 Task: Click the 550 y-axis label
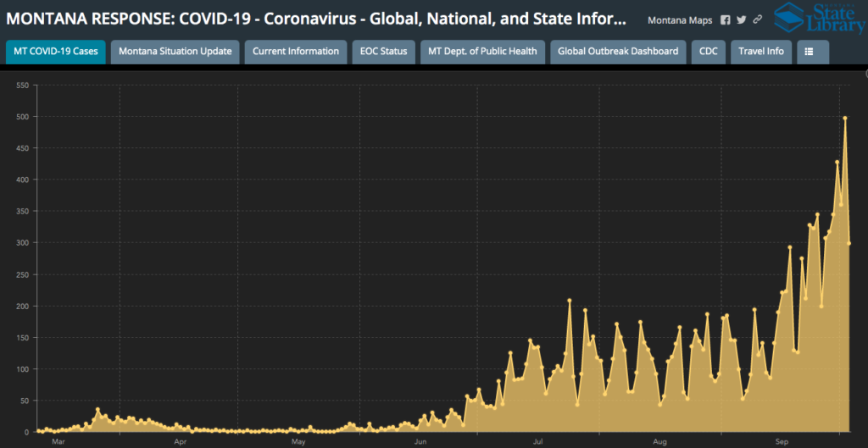pyautogui.click(x=23, y=86)
